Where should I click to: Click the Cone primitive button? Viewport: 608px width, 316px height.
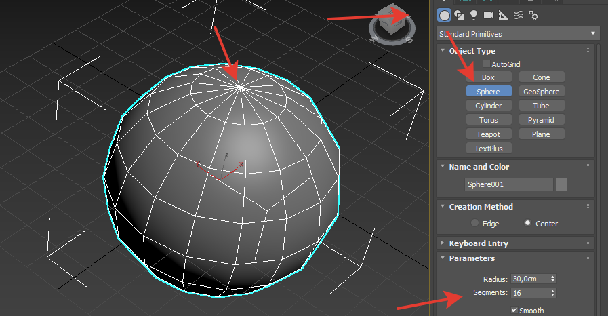542,77
